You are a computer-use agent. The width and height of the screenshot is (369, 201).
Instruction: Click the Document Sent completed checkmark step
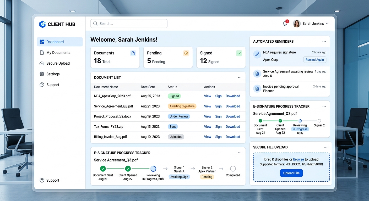103,169
